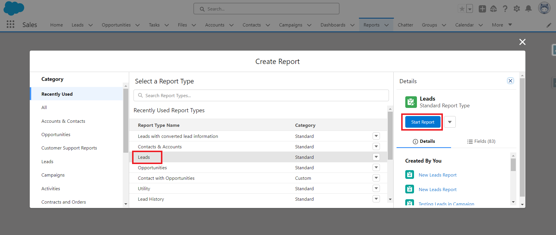Open the second New Leads Report link
The width and height of the screenshot is (556, 235).
click(x=438, y=189)
